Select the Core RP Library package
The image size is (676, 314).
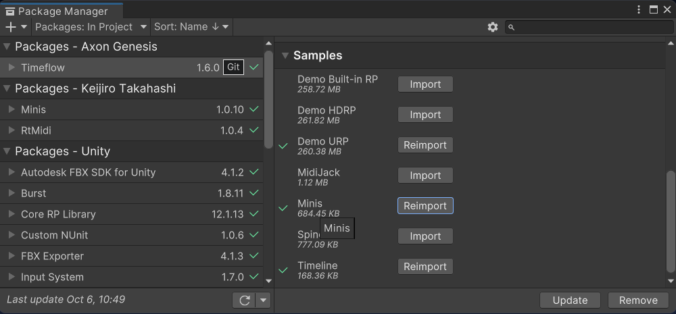click(x=132, y=214)
